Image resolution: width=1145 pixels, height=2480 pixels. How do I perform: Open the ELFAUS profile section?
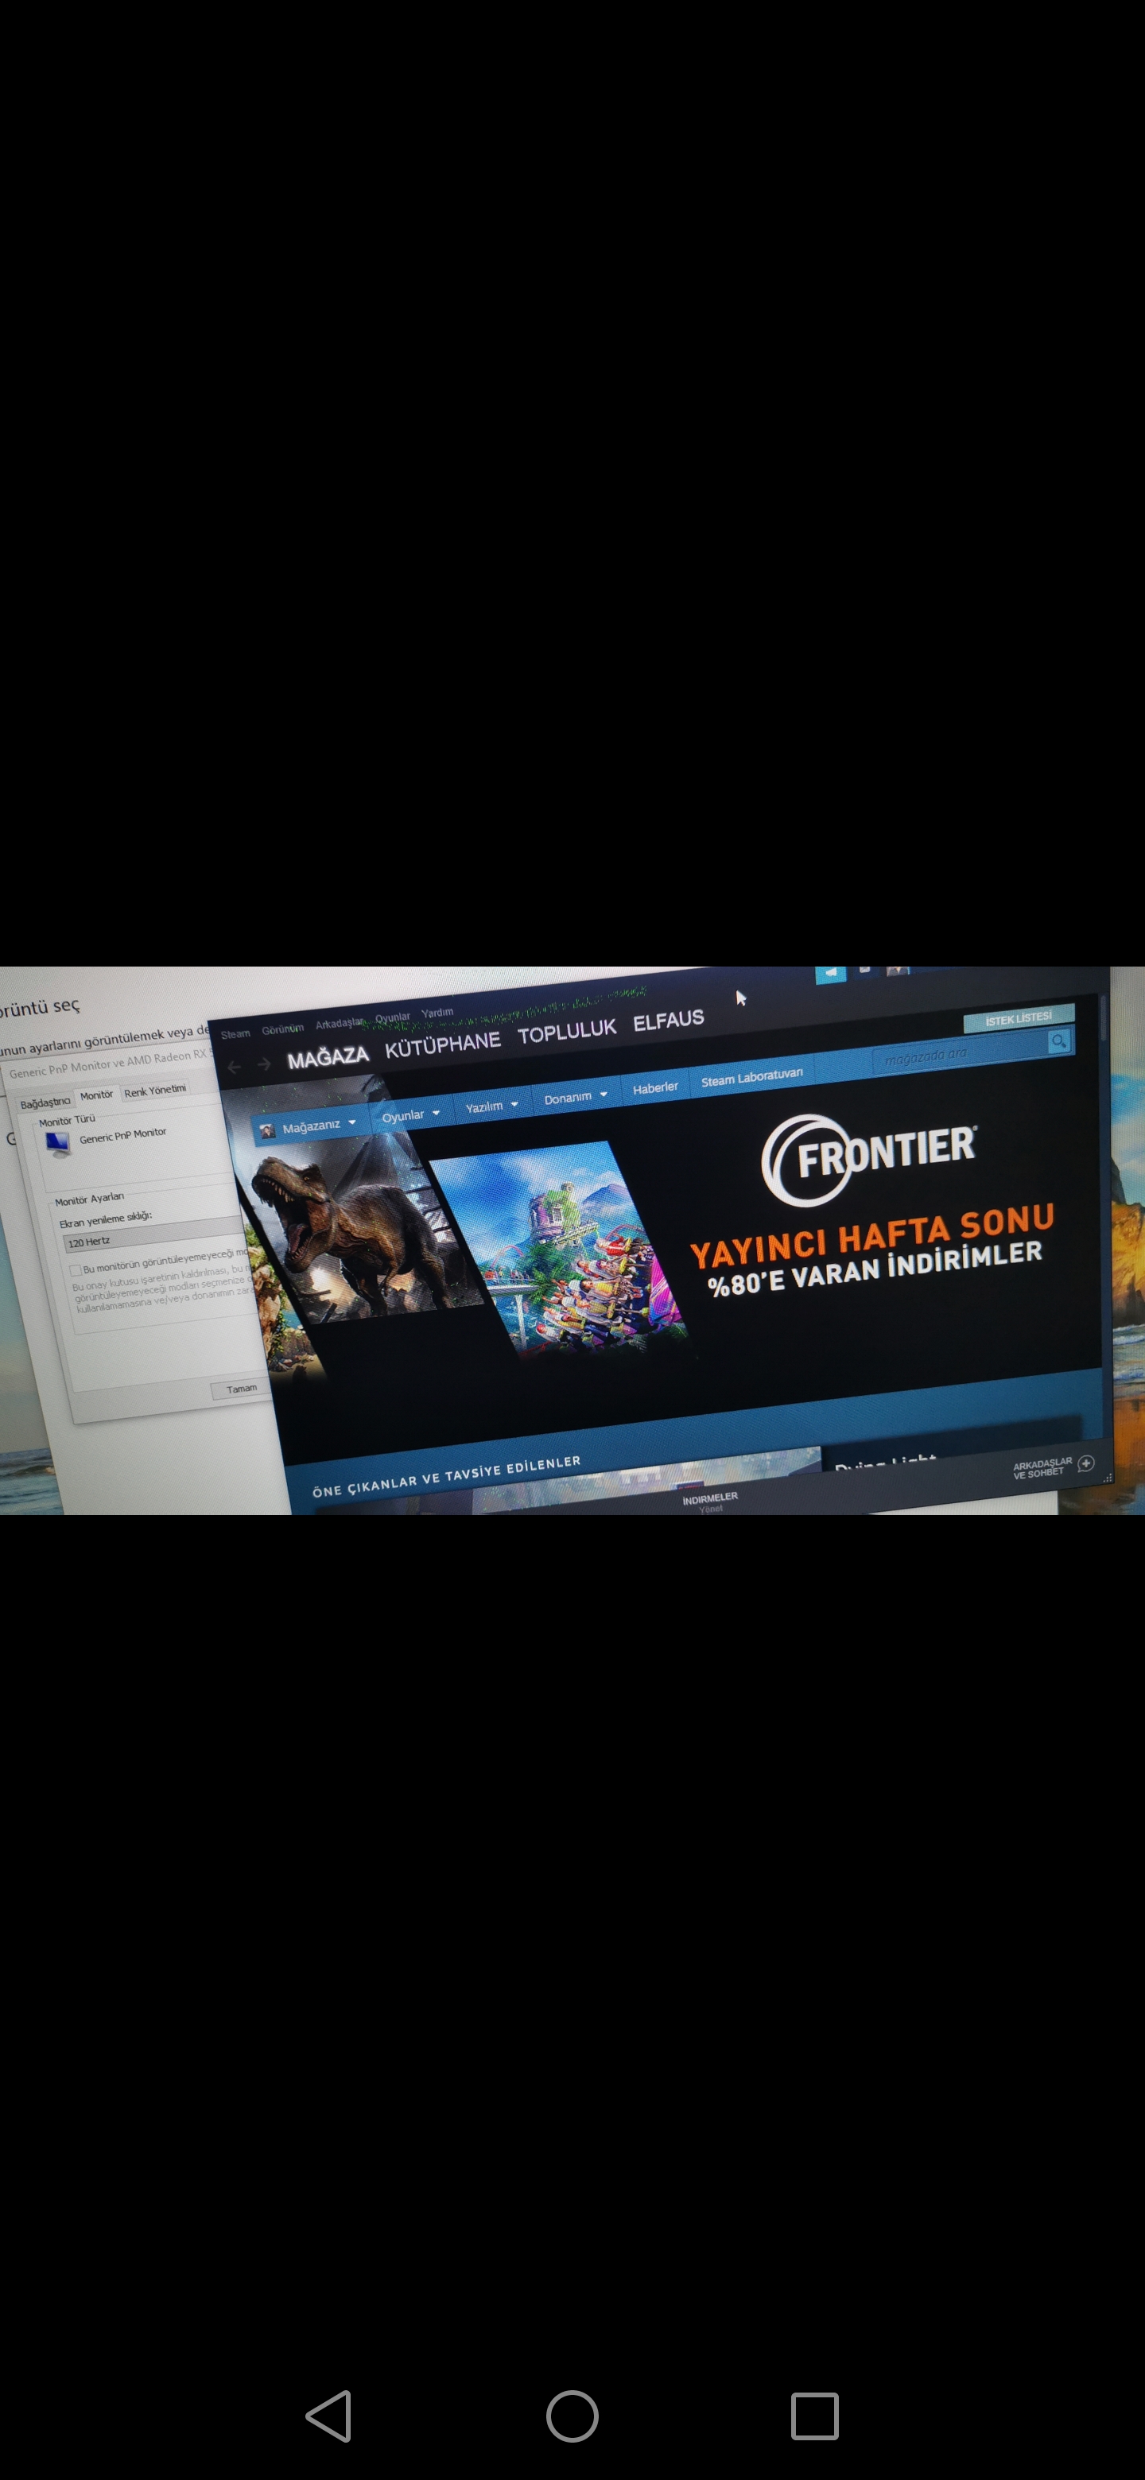[x=669, y=1020]
